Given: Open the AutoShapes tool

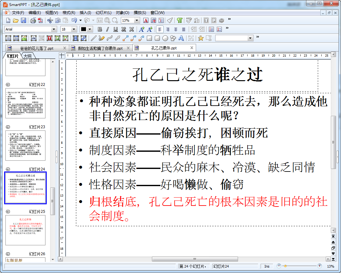Looking at the screenshot, I should coord(173,38).
